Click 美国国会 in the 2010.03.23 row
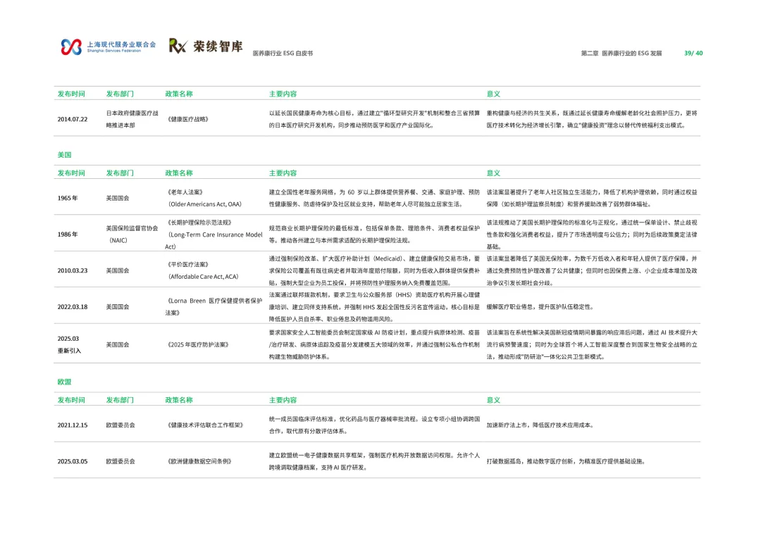The image size is (761, 538). click(118, 270)
